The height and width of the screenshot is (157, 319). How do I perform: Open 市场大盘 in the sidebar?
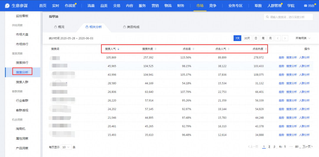click(x=22, y=34)
